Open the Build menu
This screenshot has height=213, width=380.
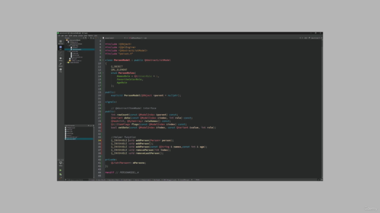tap(70, 35)
